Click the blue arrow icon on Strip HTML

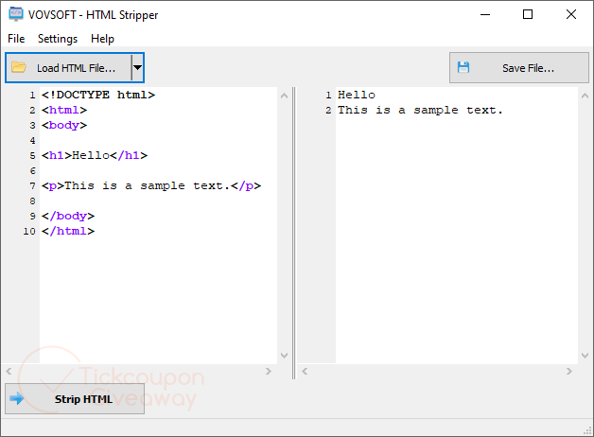[17, 398]
